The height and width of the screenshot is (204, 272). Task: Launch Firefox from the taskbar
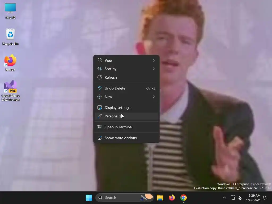(x=172, y=198)
